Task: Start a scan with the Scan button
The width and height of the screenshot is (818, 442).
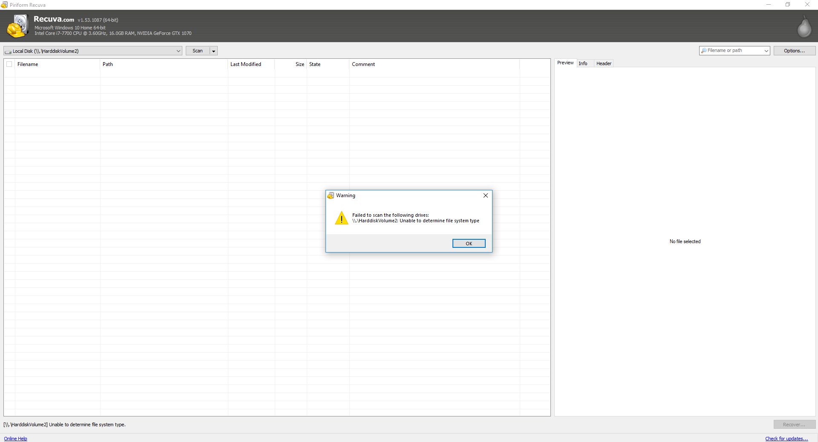Action: point(198,51)
